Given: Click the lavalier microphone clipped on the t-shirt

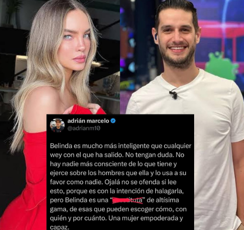Looking at the screenshot, I should (173, 94).
